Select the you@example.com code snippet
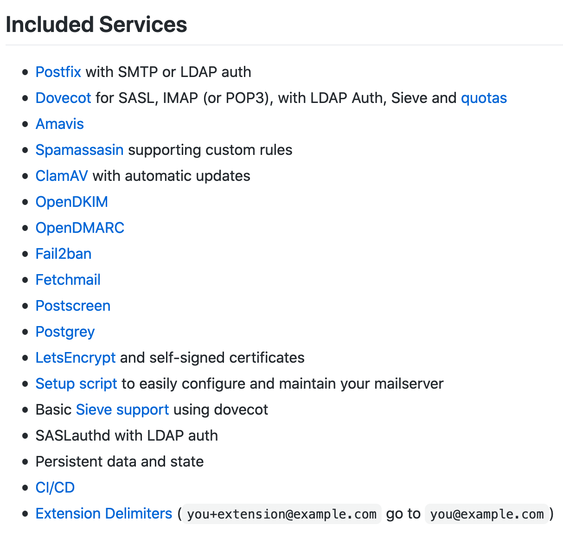This screenshot has width=563, height=538. [487, 514]
